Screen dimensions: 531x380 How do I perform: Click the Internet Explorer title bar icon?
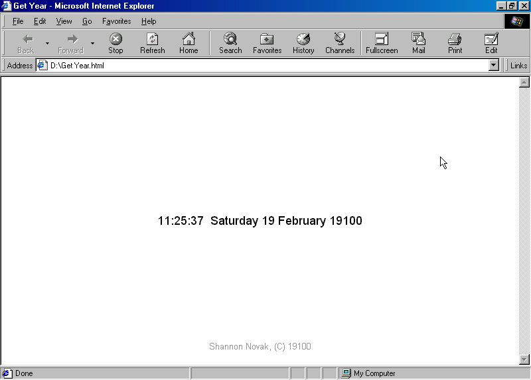click(7, 6)
